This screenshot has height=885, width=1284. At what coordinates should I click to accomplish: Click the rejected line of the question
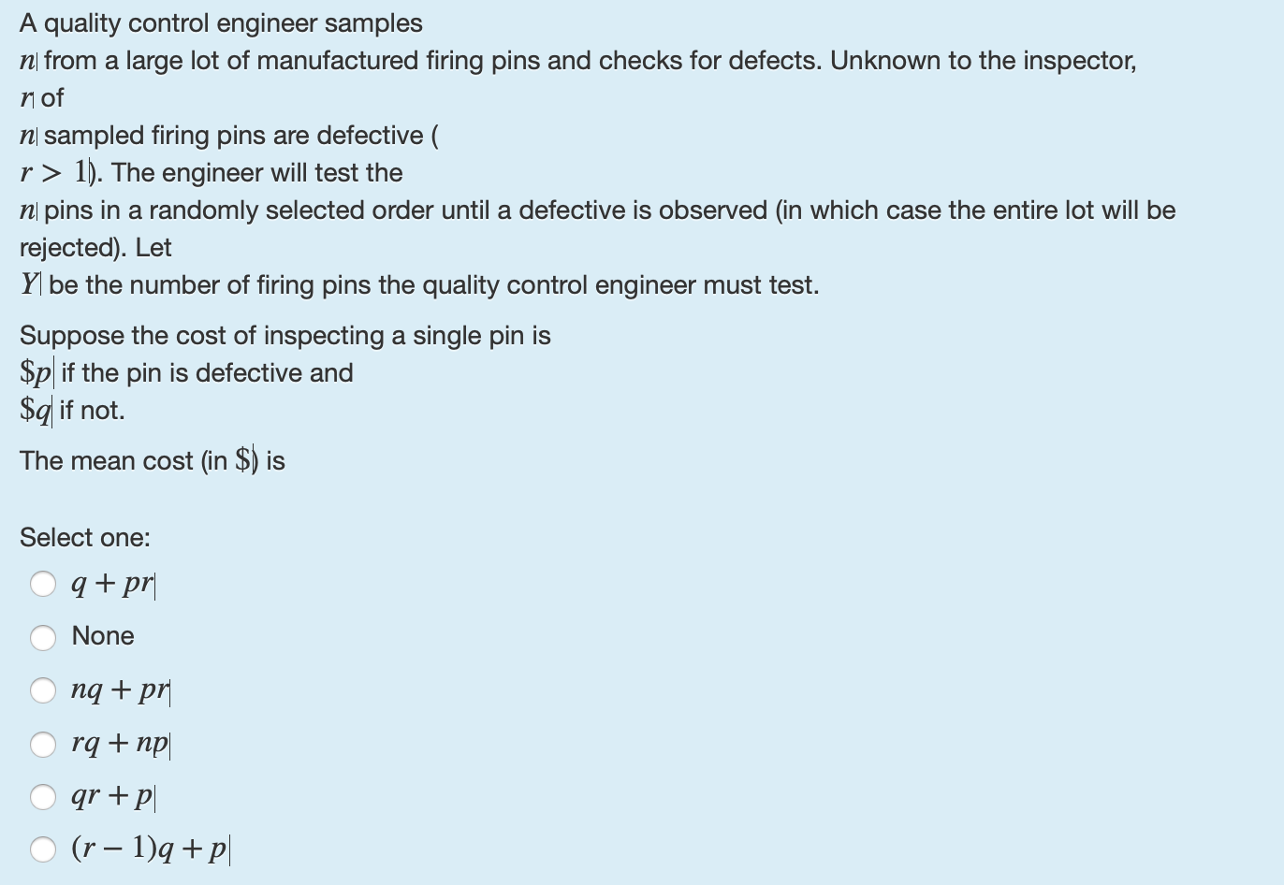click(94, 247)
